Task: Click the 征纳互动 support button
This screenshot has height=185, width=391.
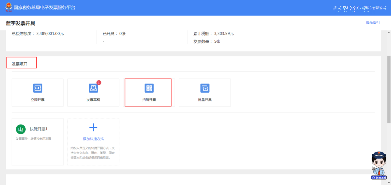Action: tap(379, 178)
